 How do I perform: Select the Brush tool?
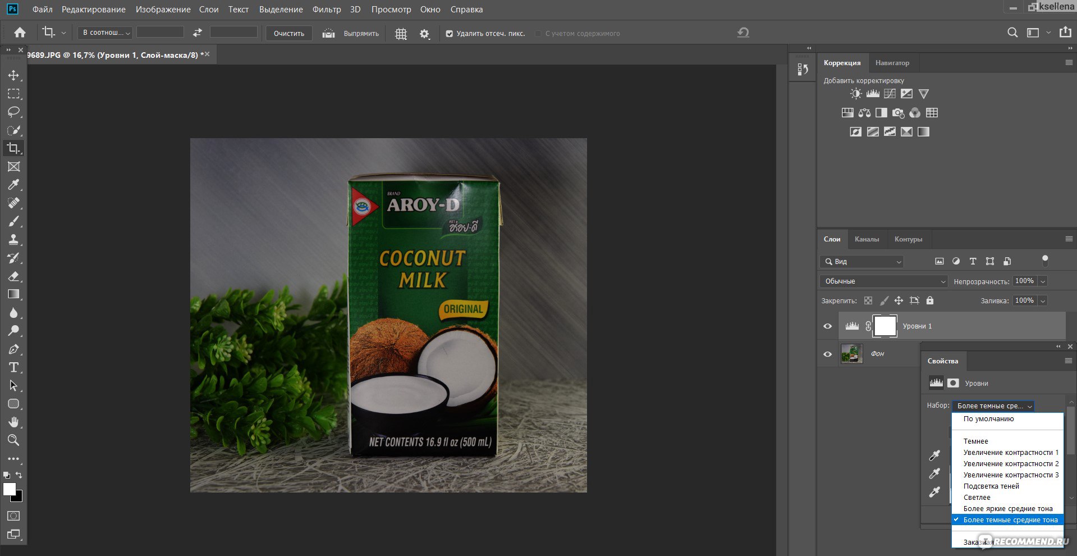(13, 221)
